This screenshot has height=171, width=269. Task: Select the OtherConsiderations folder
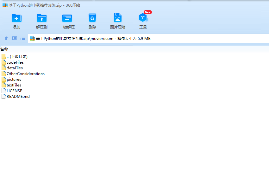coord(23,73)
